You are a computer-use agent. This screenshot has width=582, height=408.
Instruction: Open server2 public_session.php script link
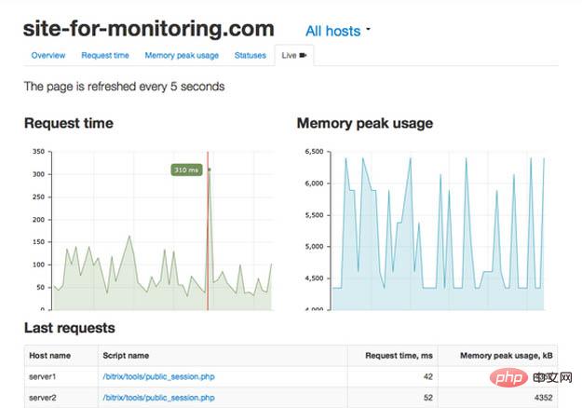tap(159, 398)
